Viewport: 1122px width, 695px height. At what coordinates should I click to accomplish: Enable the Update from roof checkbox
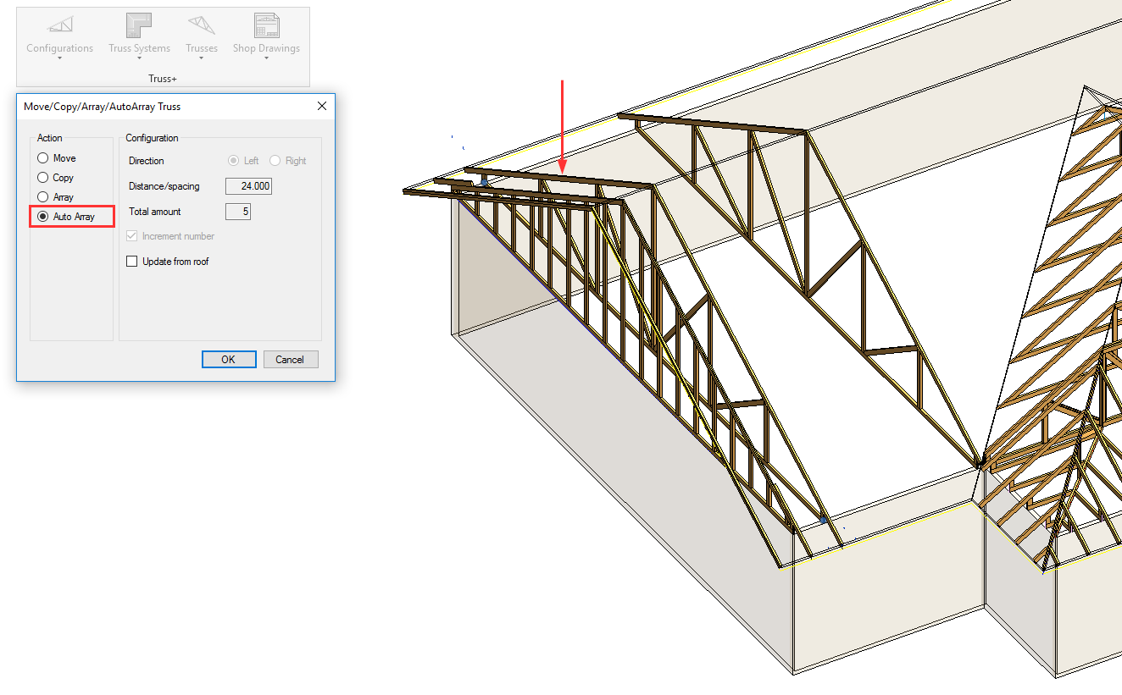tap(131, 262)
